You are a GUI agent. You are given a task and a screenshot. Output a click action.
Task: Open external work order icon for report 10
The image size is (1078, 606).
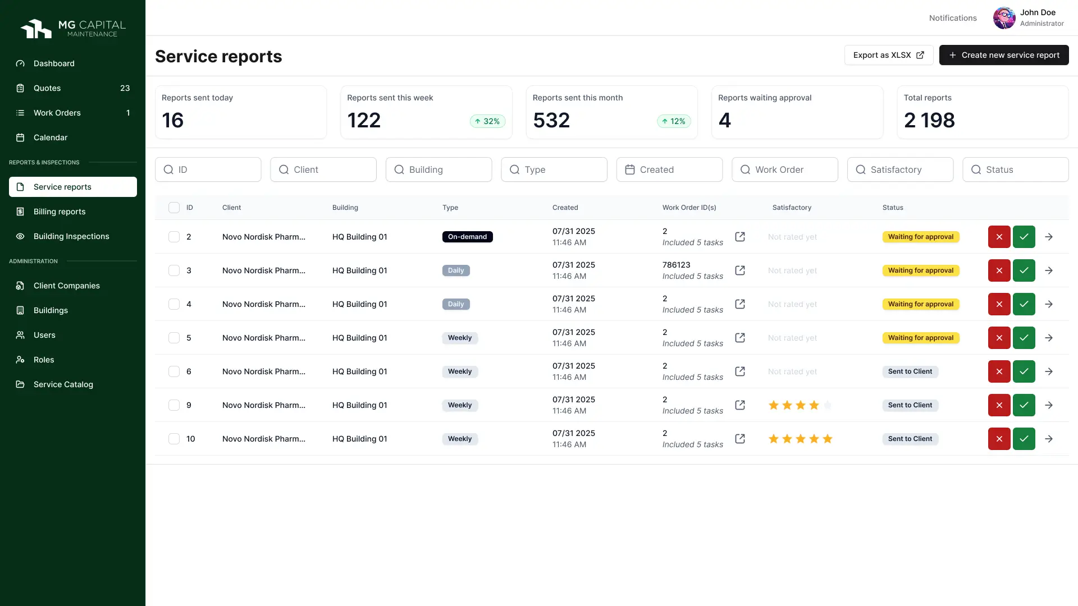[740, 439]
